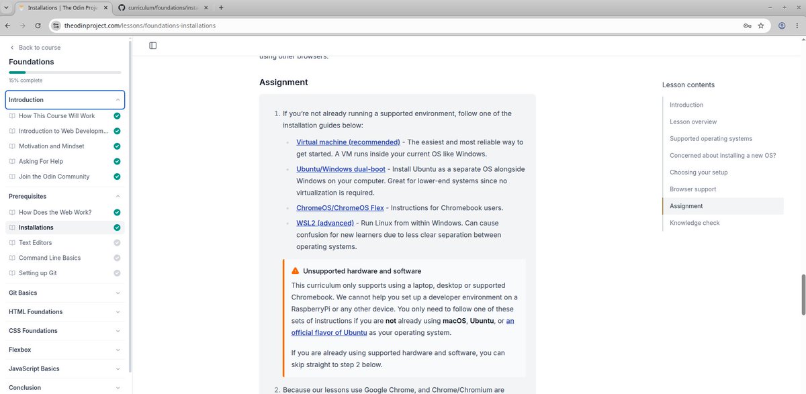Expand the JavaScript Basics section
Screen dimensions: 806x394
pyautogui.click(x=65, y=368)
